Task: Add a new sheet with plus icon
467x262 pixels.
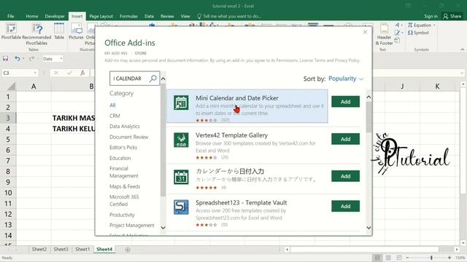Action: [x=128, y=250]
